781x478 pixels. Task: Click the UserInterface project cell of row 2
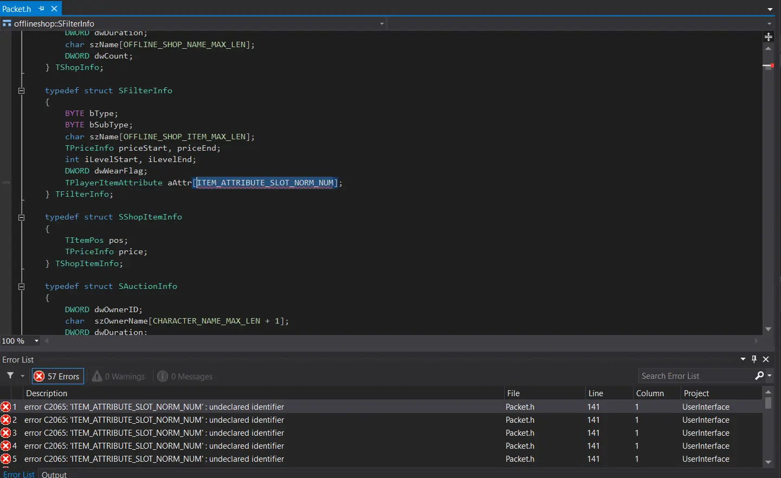coord(706,420)
